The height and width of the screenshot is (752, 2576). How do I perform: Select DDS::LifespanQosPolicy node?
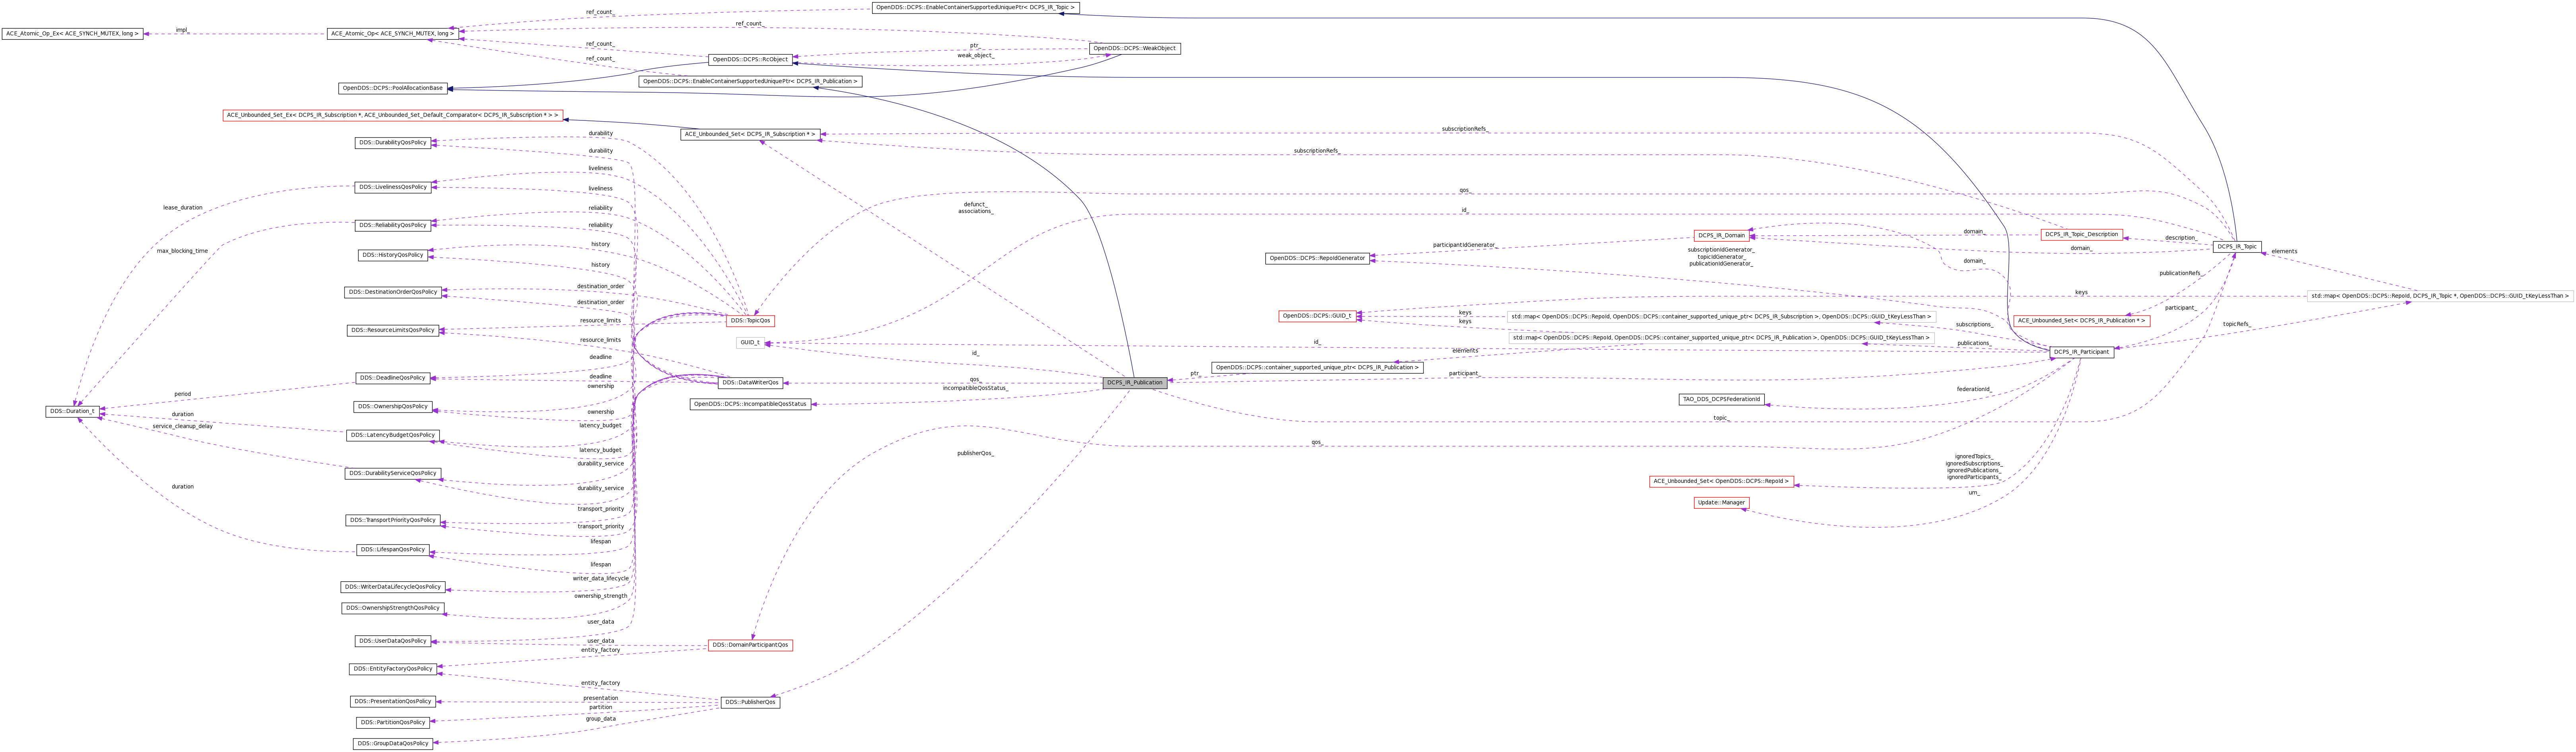(393, 550)
